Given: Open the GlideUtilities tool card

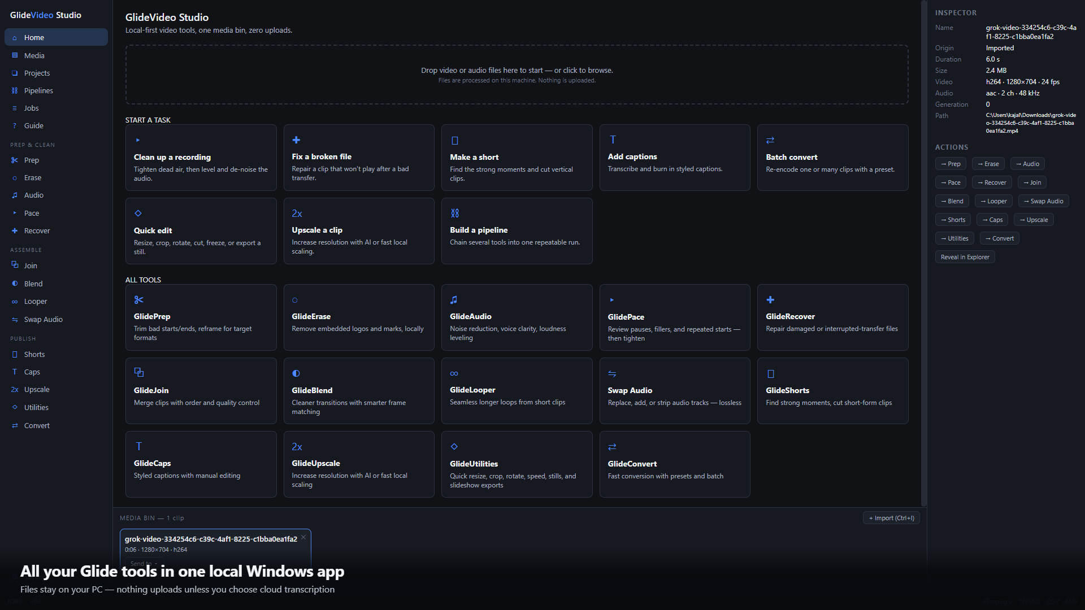Looking at the screenshot, I should click(x=517, y=464).
